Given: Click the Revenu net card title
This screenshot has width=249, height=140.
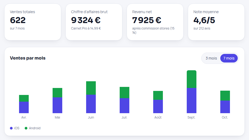Looking at the screenshot, I should coord(142,12).
